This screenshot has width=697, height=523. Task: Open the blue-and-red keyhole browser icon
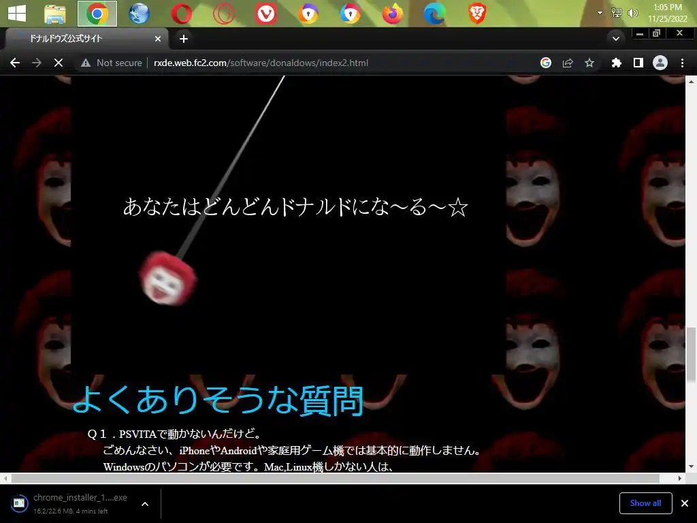tap(351, 14)
